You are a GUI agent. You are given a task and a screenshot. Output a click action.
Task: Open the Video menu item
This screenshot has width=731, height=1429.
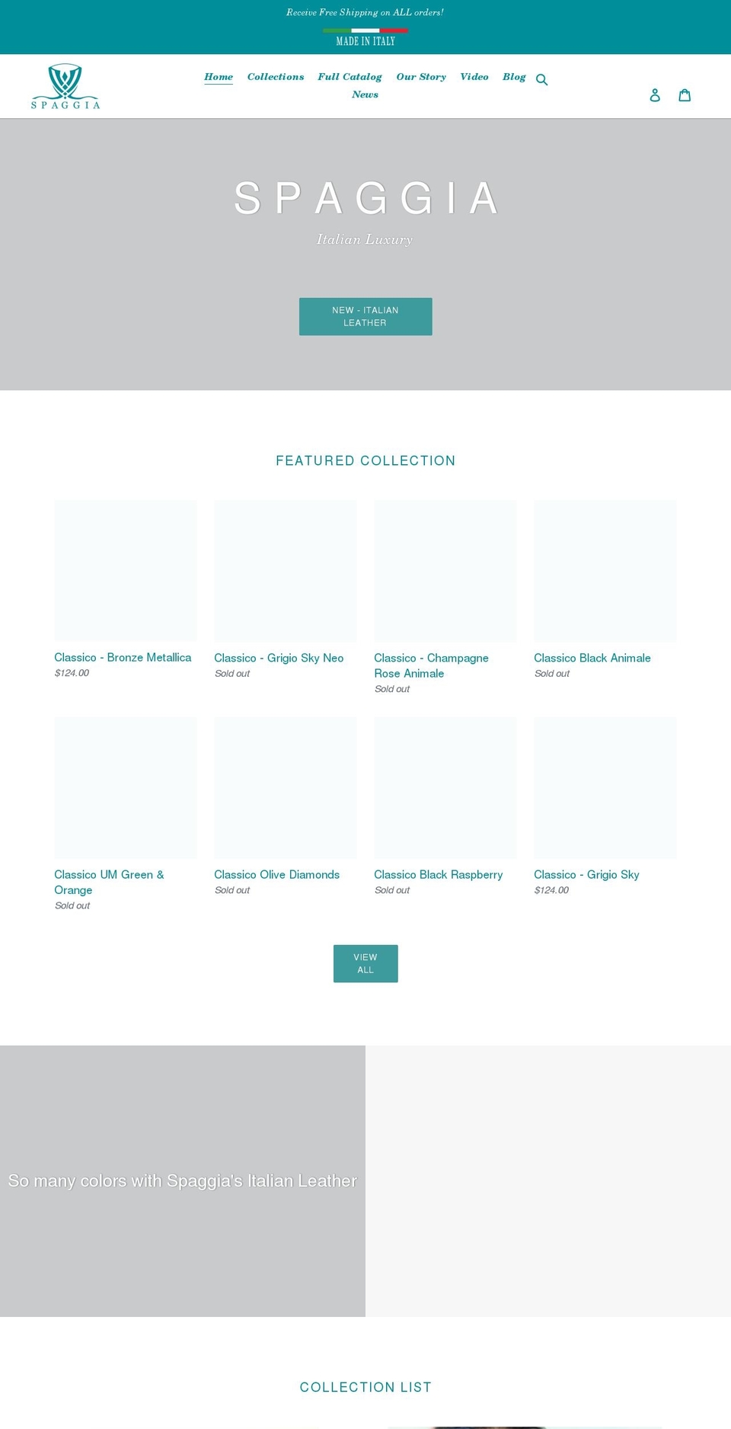tap(474, 77)
